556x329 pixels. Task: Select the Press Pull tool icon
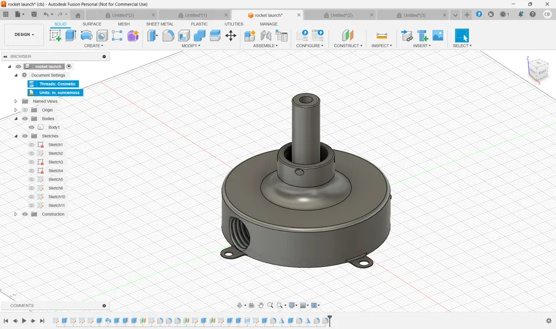point(152,36)
